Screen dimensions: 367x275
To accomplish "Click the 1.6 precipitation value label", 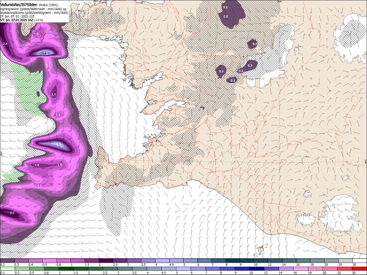I will coord(60,165).
